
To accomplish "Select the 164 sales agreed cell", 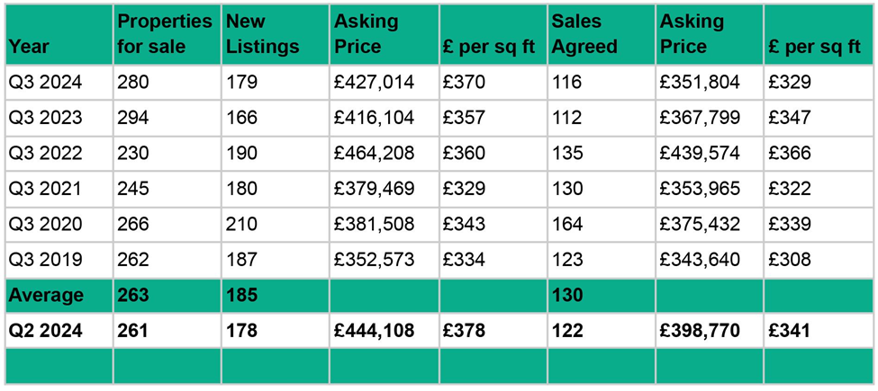I will (x=567, y=224).
